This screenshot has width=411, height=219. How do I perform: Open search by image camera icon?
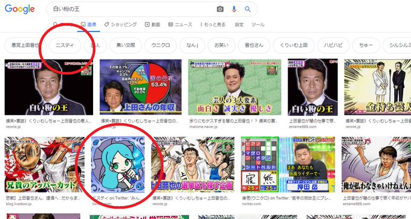220,9
